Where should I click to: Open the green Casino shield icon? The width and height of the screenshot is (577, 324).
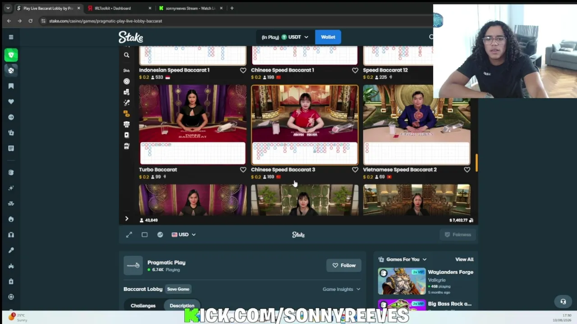[x=11, y=55]
